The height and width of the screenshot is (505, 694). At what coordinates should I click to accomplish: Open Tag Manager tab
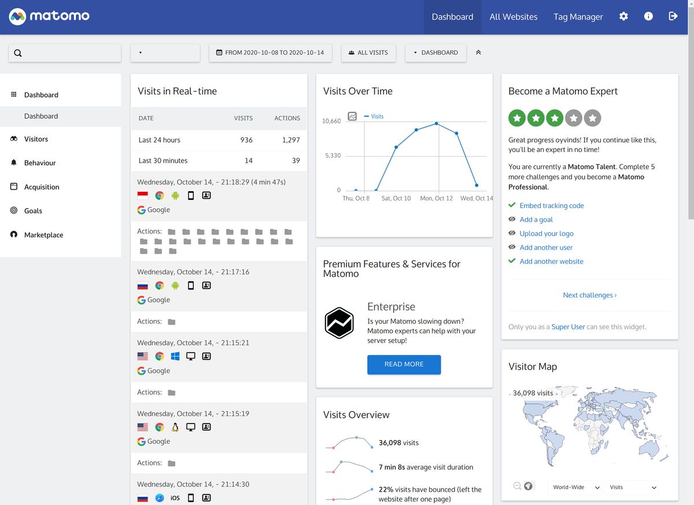click(x=578, y=17)
